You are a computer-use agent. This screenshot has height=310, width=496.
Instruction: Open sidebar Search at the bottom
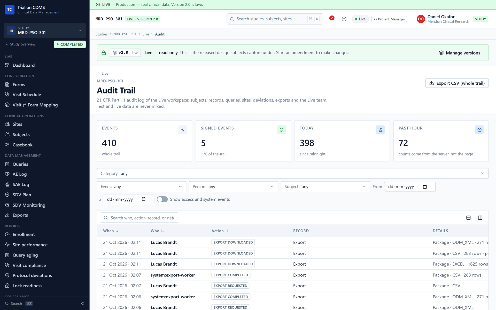click(x=19, y=304)
